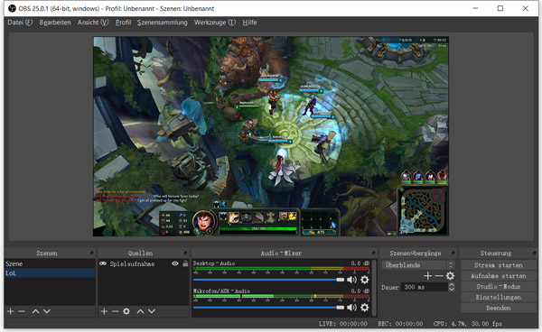Open source properties gear in Quellen
This screenshot has height=332, width=542.
point(126,311)
